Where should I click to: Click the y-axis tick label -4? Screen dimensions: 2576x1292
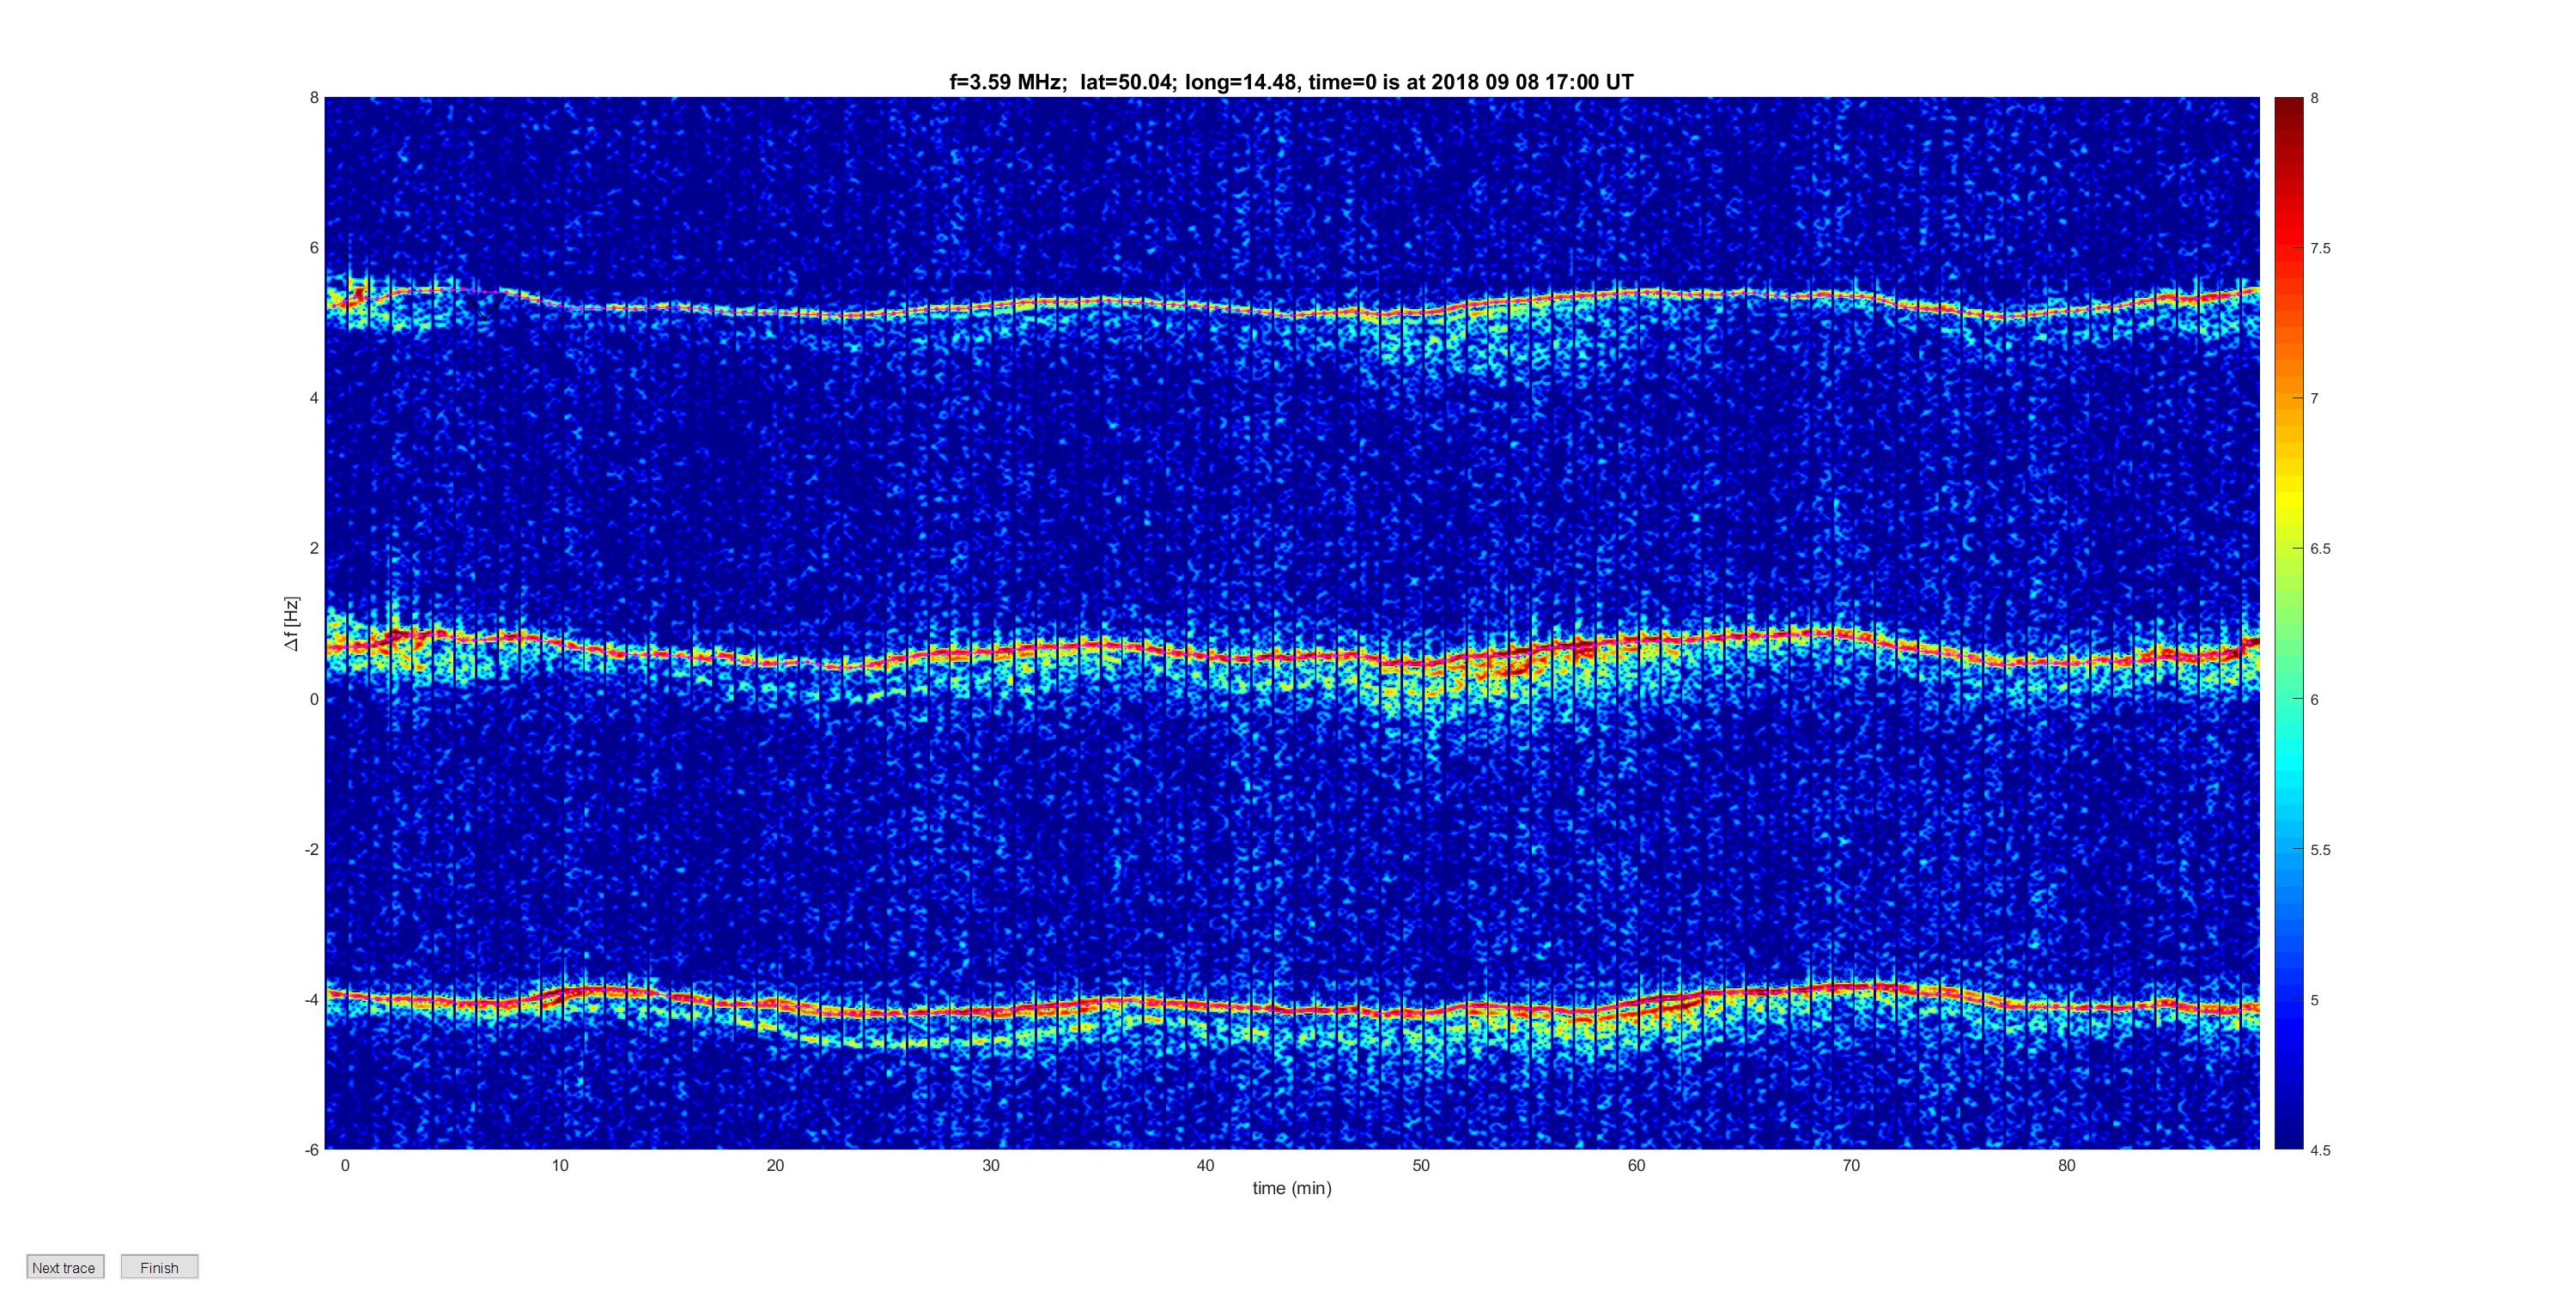pos(312,1000)
